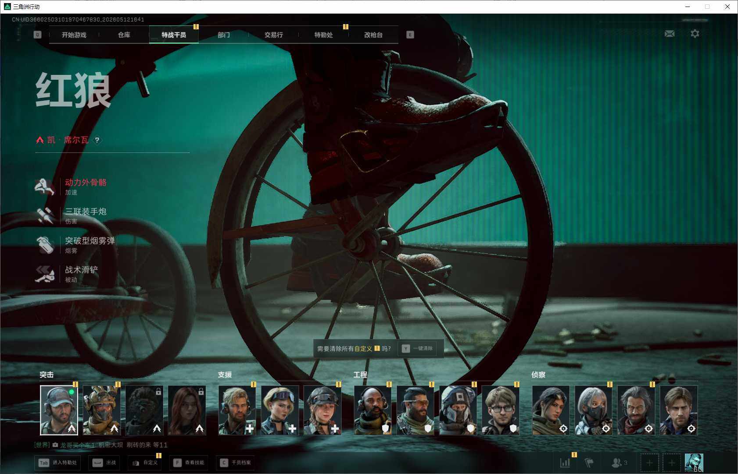Minimize the 三角洲行动 window
The height and width of the screenshot is (474, 738).
(x=688, y=7)
